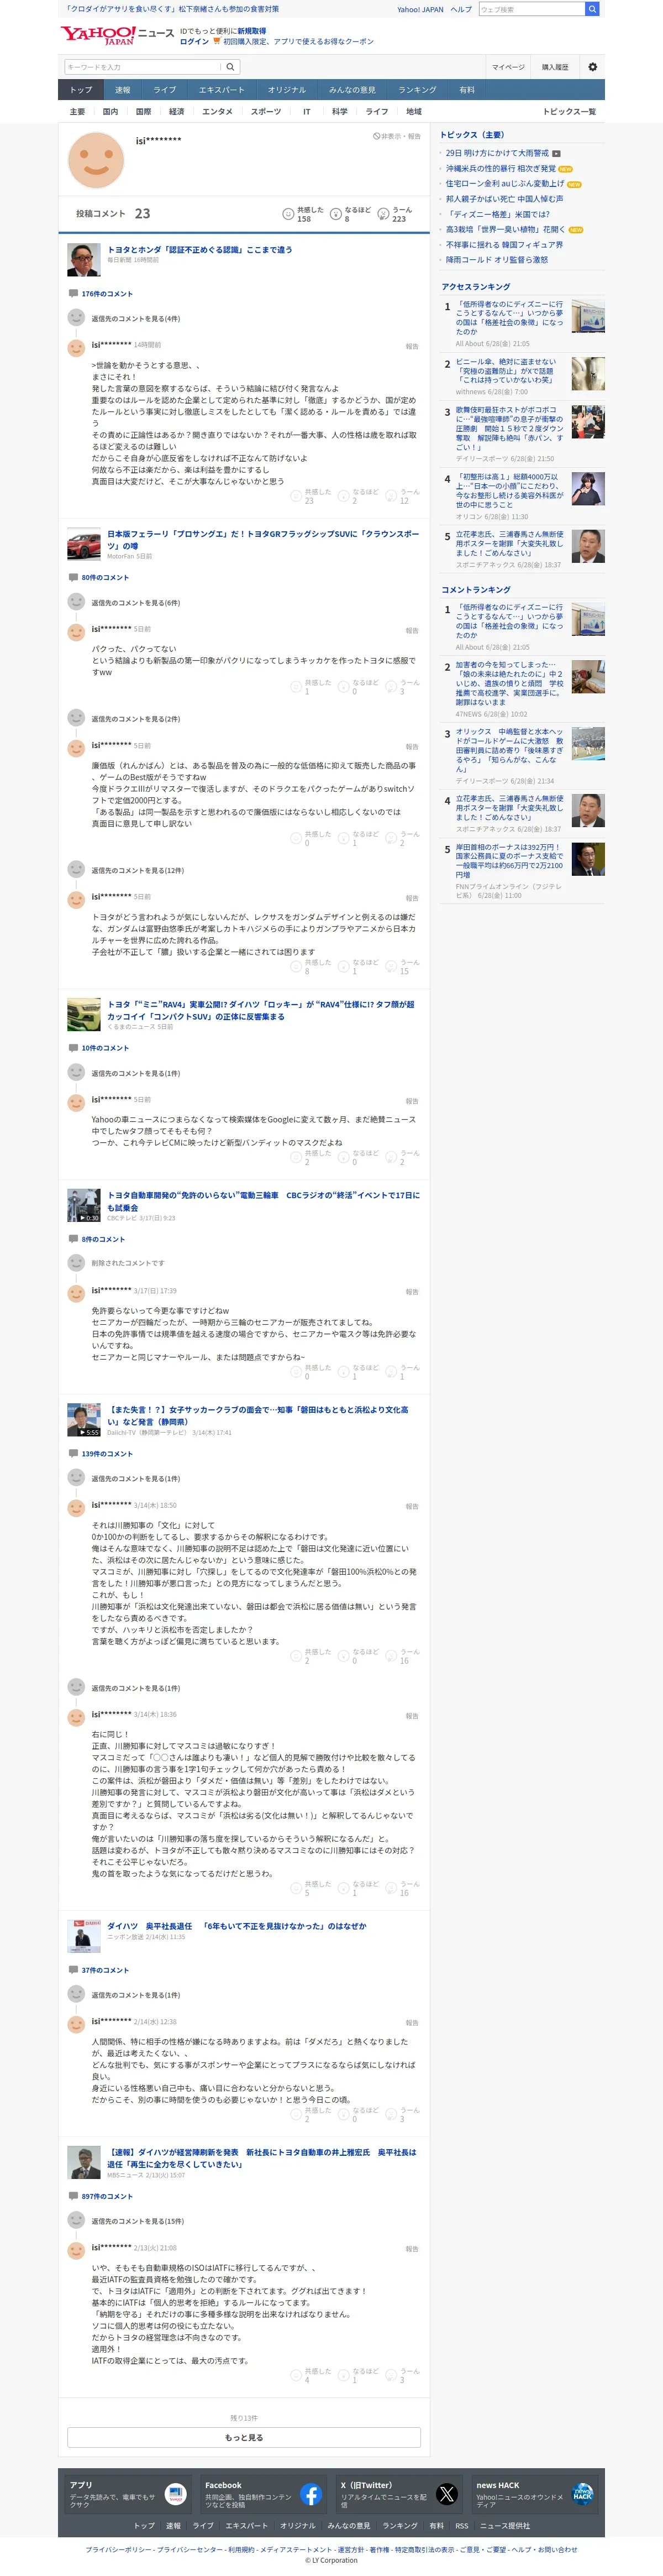Click 報告 on the 14時間前 comment
This screenshot has width=663, height=2576.
[x=412, y=347]
